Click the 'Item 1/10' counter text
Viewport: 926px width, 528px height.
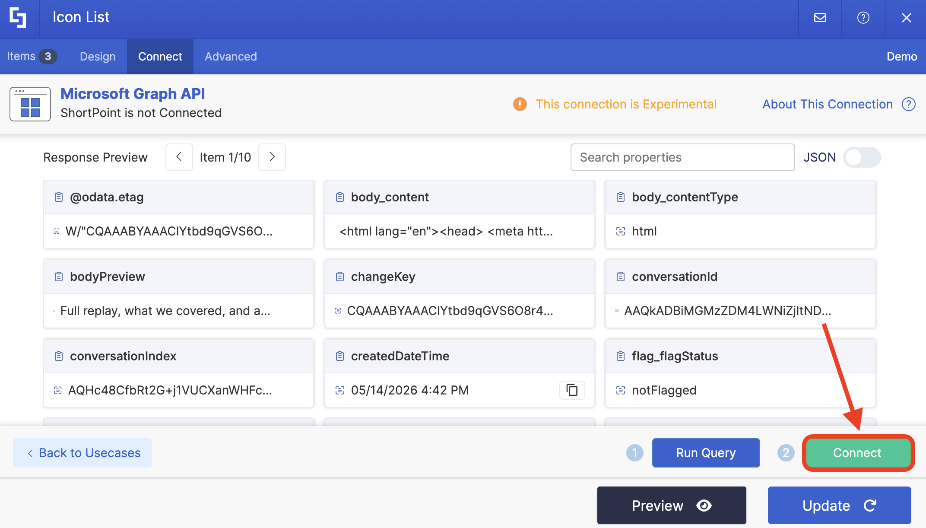[225, 157]
